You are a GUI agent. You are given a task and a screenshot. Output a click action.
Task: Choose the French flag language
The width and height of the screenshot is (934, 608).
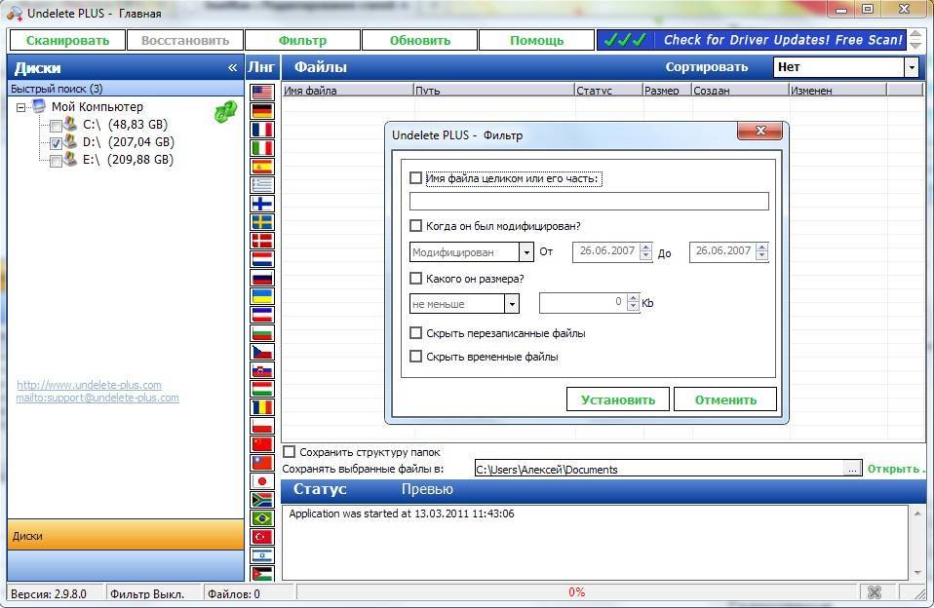(x=262, y=130)
